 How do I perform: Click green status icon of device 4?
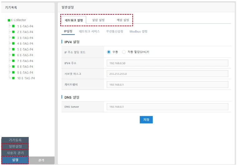[x=13, y=43]
